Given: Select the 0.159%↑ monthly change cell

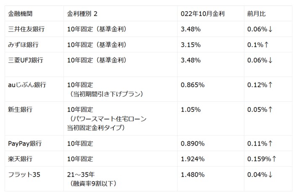Looking at the screenshot, I should pyautogui.click(x=262, y=159).
